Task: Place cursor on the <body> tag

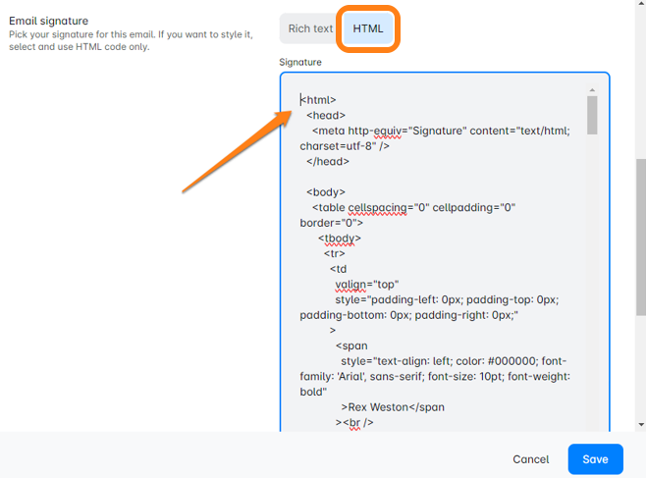Action: point(325,192)
